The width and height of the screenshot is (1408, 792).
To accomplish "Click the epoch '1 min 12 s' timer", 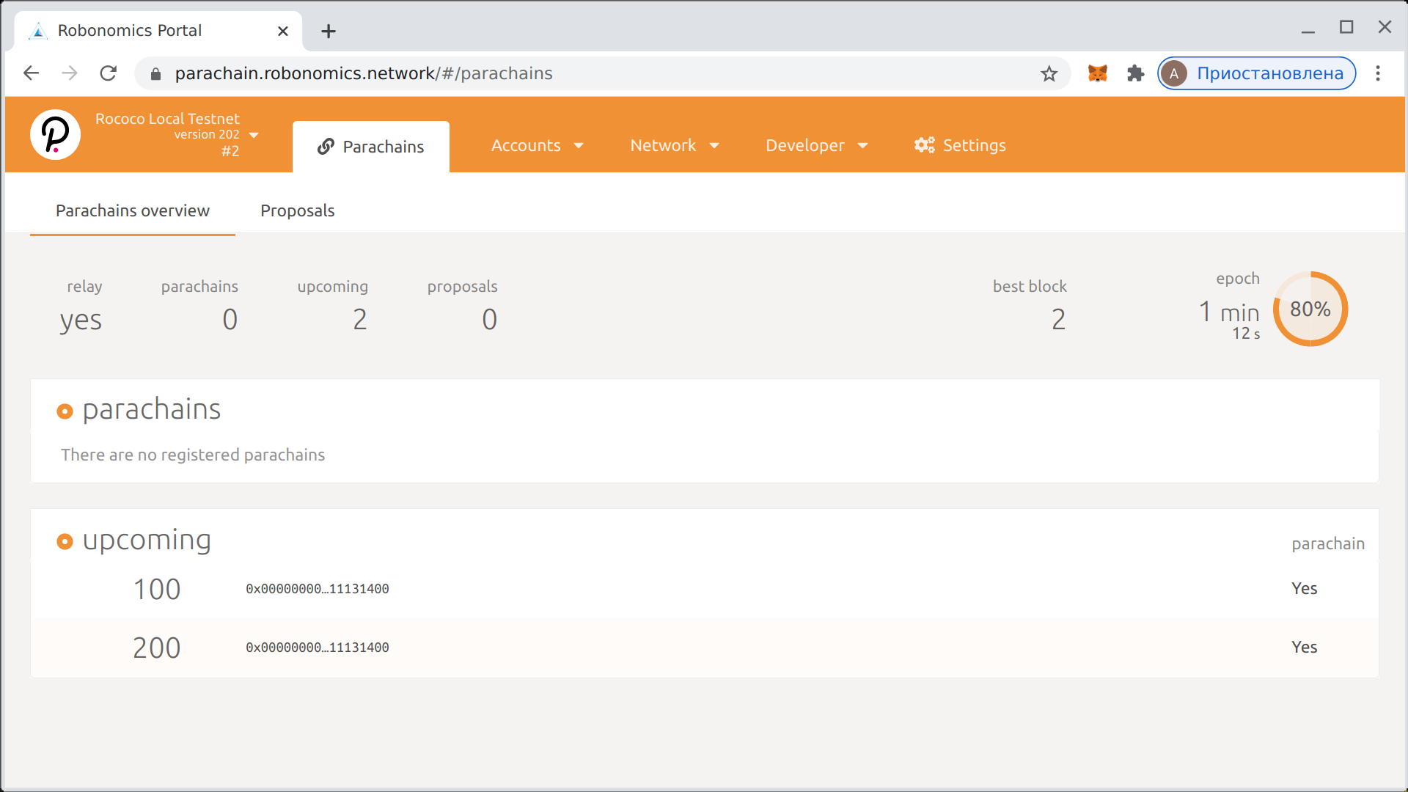I will (1229, 320).
